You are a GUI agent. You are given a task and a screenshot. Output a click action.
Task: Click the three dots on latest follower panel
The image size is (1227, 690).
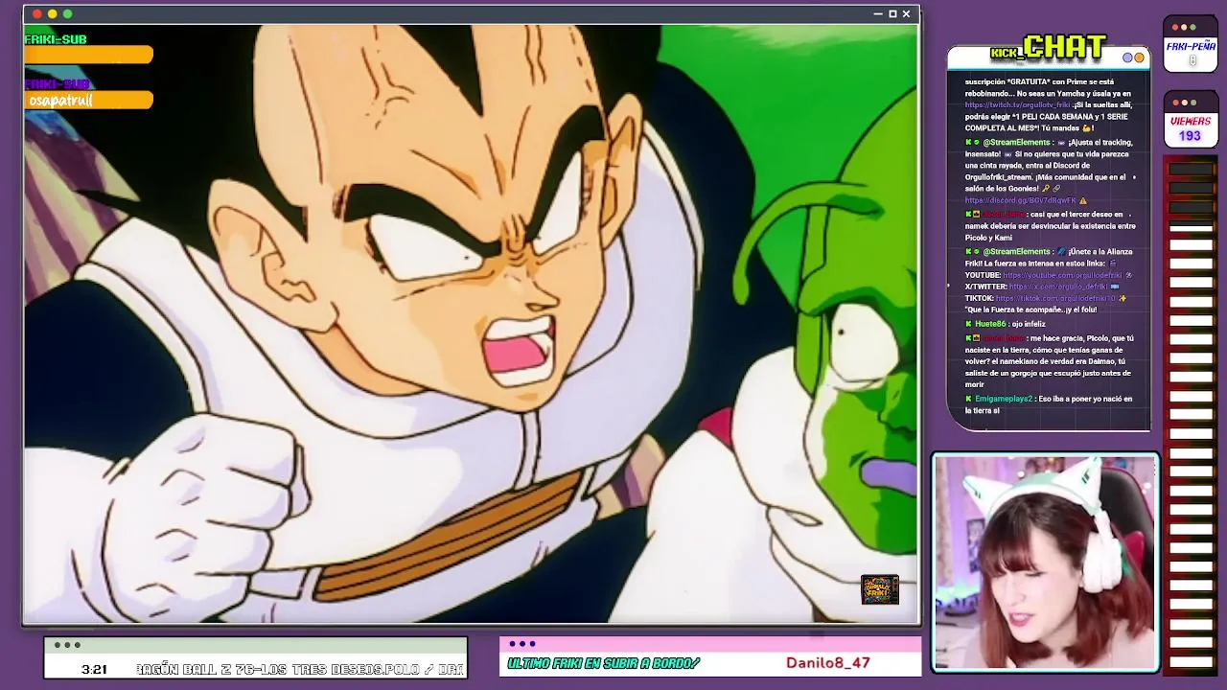click(522, 644)
